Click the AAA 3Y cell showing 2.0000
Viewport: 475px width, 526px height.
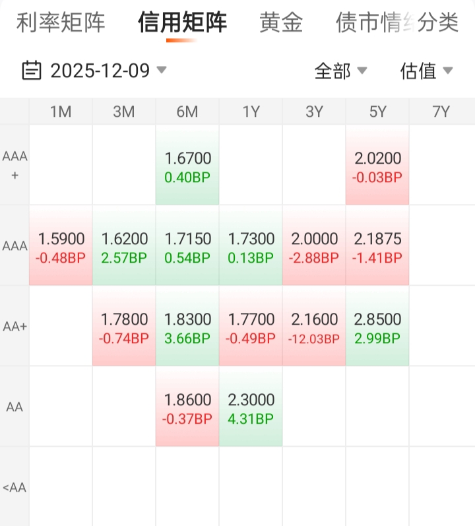(x=314, y=246)
